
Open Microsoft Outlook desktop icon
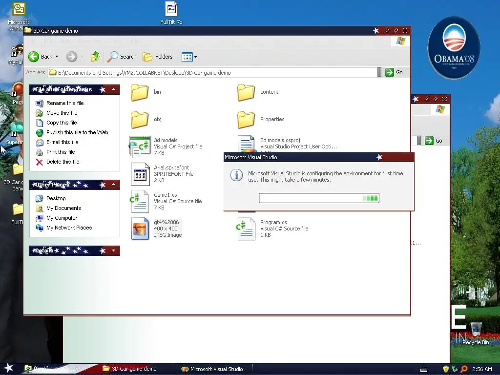[x=19, y=16]
